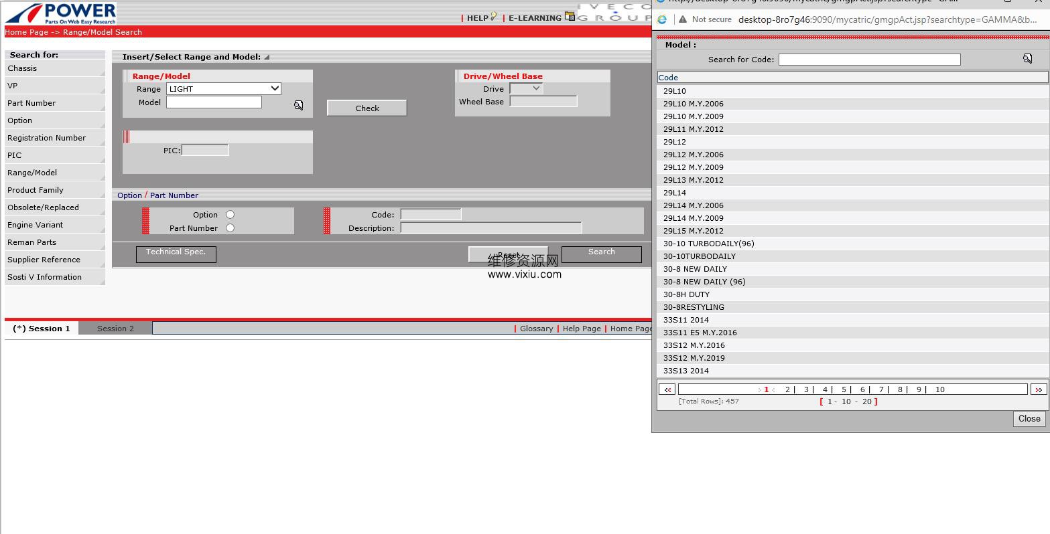
Task: Open E-LEARNING link
Action: (535, 18)
